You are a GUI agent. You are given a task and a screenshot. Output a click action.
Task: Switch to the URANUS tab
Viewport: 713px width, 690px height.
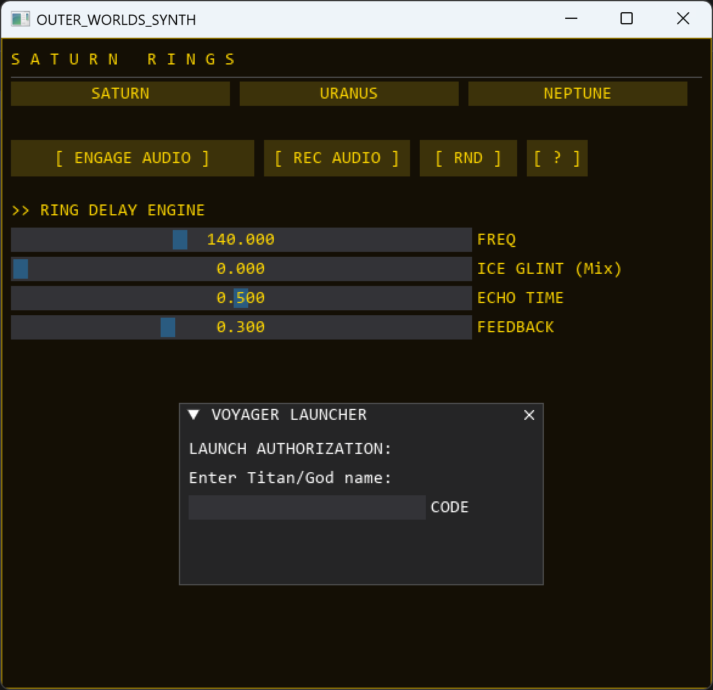[349, 93]
